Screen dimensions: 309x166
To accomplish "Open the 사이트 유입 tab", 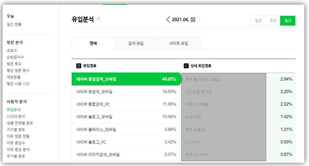I will tap(179, 43).
